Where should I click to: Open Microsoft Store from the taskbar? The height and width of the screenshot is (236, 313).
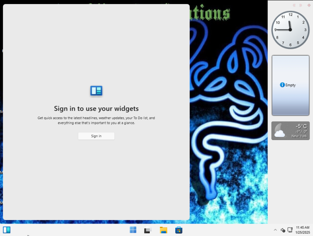click(x=179, y=230)
